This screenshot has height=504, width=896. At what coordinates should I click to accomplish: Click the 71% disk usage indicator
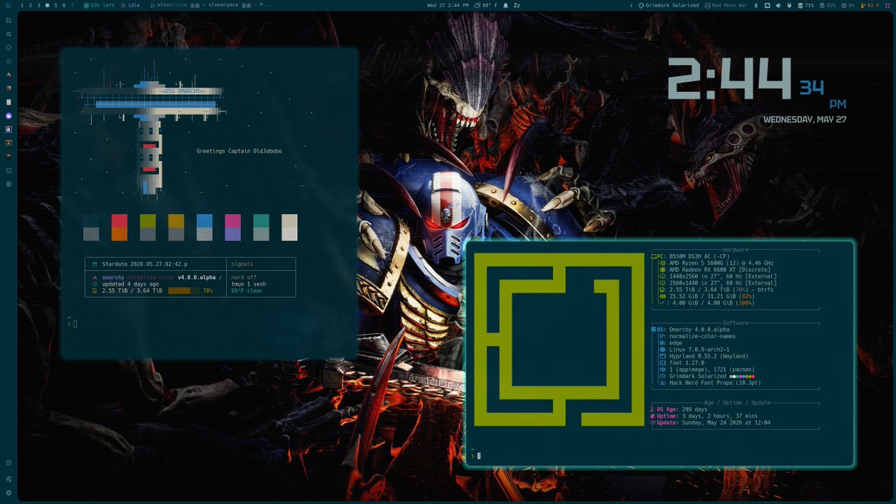(x=806, y=5)
